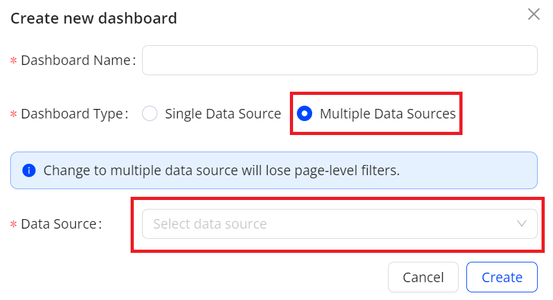Screen dimensions: 553x300
Task: Click the 'Multiple Data Sources' label text
Action: point(387,114)
